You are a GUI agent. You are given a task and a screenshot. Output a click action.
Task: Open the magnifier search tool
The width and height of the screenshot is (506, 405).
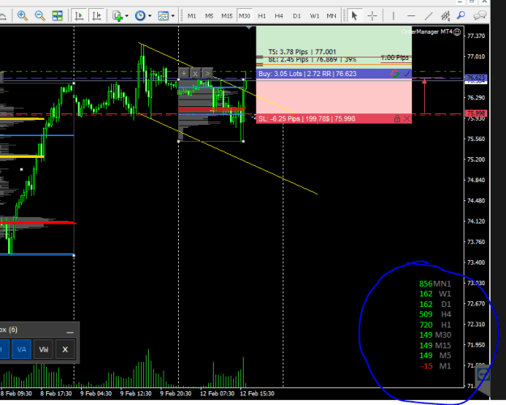click(x=461, y=15)
